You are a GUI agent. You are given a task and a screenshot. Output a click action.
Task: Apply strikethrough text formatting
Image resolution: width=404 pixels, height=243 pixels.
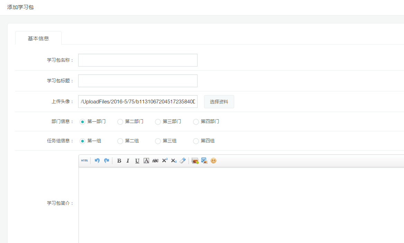pos(155,161)
